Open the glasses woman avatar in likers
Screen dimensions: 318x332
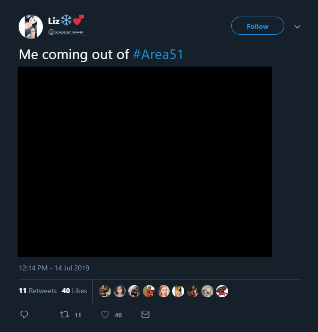pos(120,291)
